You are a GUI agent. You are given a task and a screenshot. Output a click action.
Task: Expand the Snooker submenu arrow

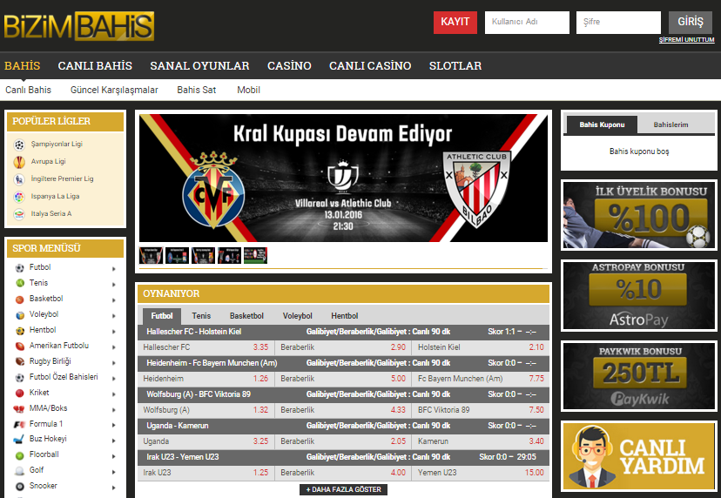(x=113, y=488)
